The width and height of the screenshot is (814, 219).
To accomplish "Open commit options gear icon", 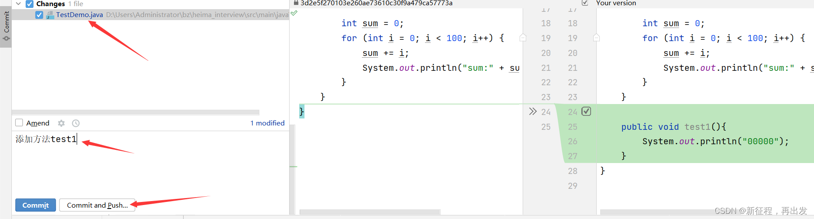I will point(61,123).
